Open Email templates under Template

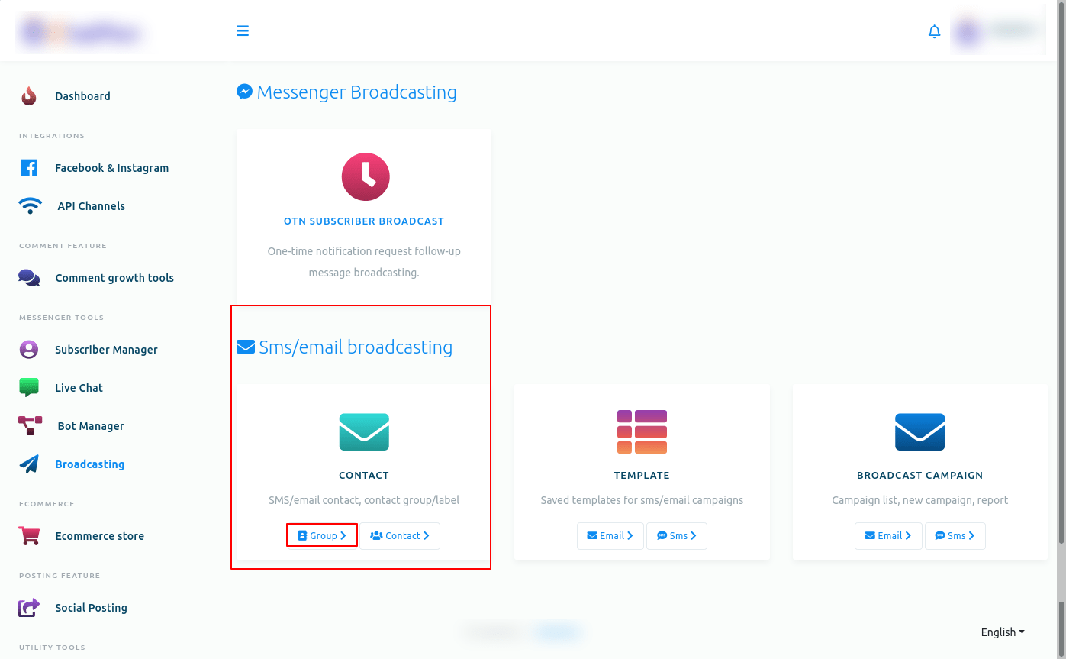pyautogui.click(x=610, y=536)
